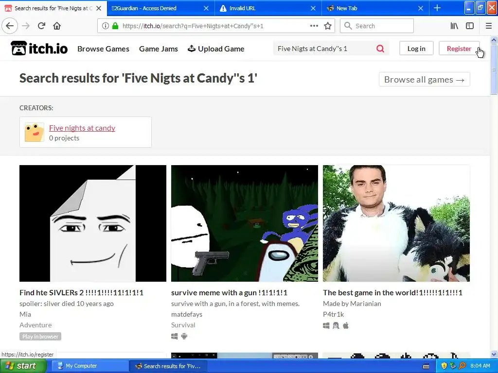The image size is (498, 373).
Task: Click the '0 projects' text
Action: click(x=64, y=138)
